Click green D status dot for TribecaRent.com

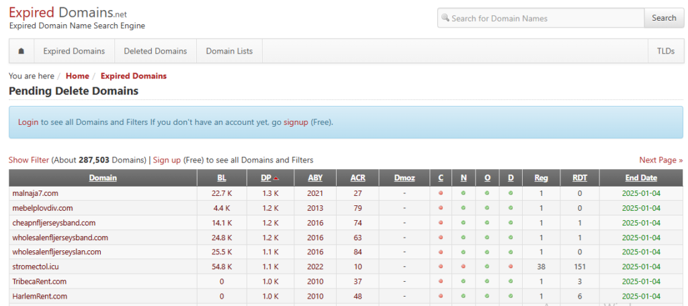pyautogui.click(x=511, y=282)
